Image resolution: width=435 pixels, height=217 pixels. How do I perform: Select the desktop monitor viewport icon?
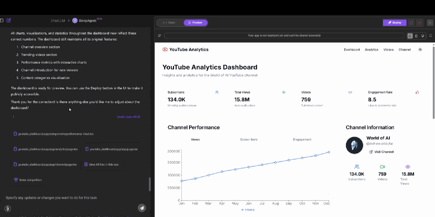pos(423,36)
